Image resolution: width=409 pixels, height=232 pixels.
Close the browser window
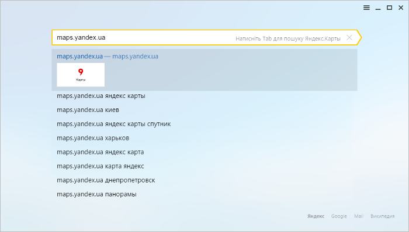[x=401, y=8]
